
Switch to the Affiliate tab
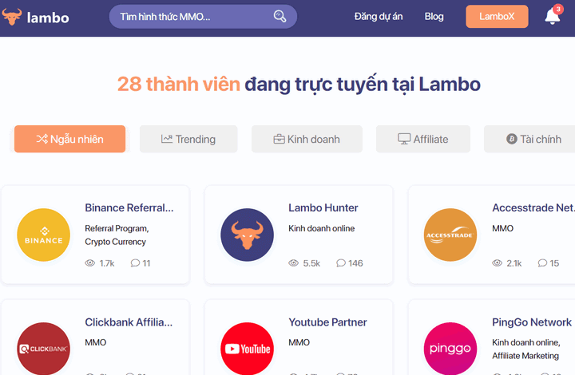(x=423, y=139)
